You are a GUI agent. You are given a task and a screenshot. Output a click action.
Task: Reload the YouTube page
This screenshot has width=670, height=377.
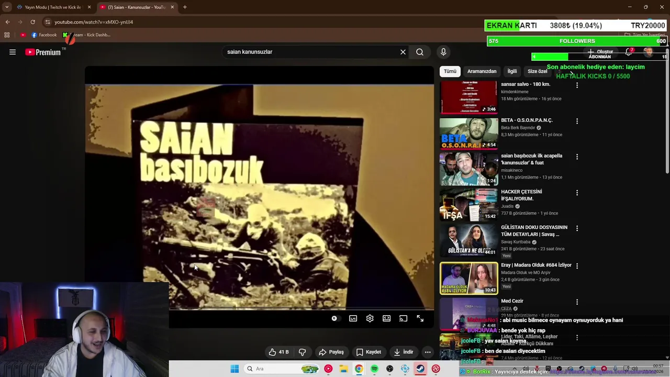32,22
